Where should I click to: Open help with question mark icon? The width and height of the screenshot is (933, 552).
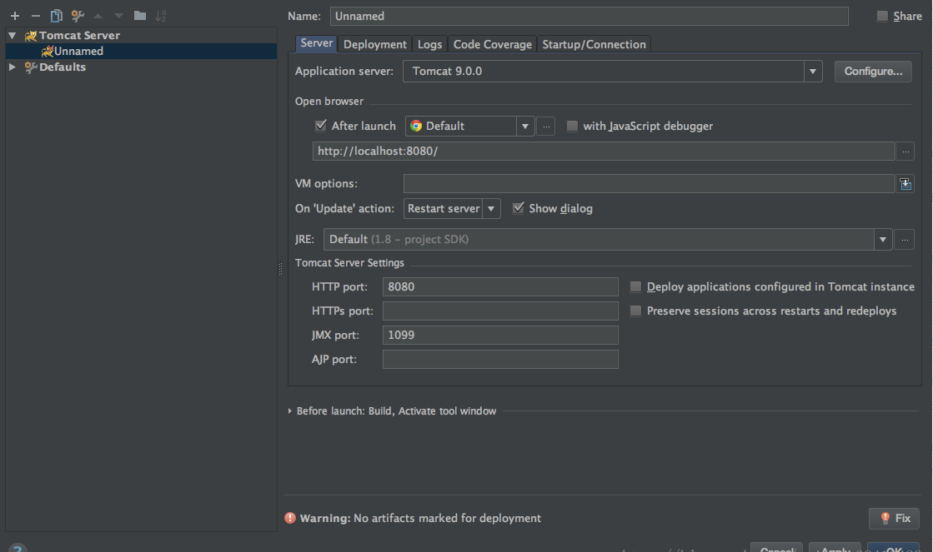point(18,548)
